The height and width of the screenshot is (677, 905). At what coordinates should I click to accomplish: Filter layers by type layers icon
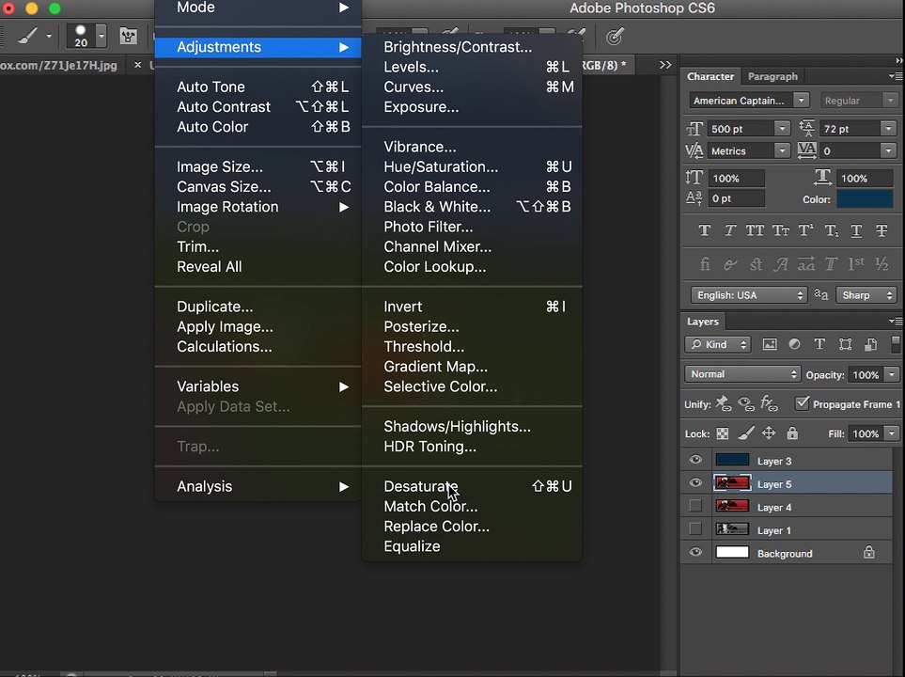tap(819, 344)
